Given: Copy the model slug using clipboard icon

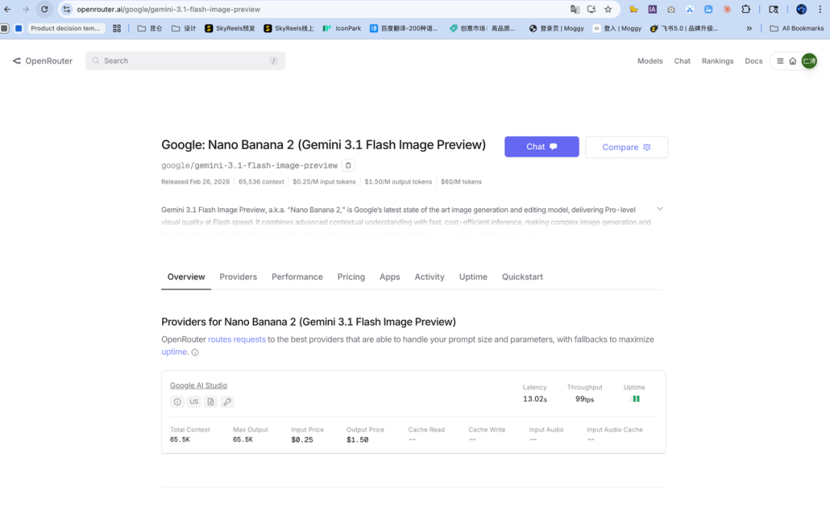Looking at the screenshot, I should click(348, 165).
